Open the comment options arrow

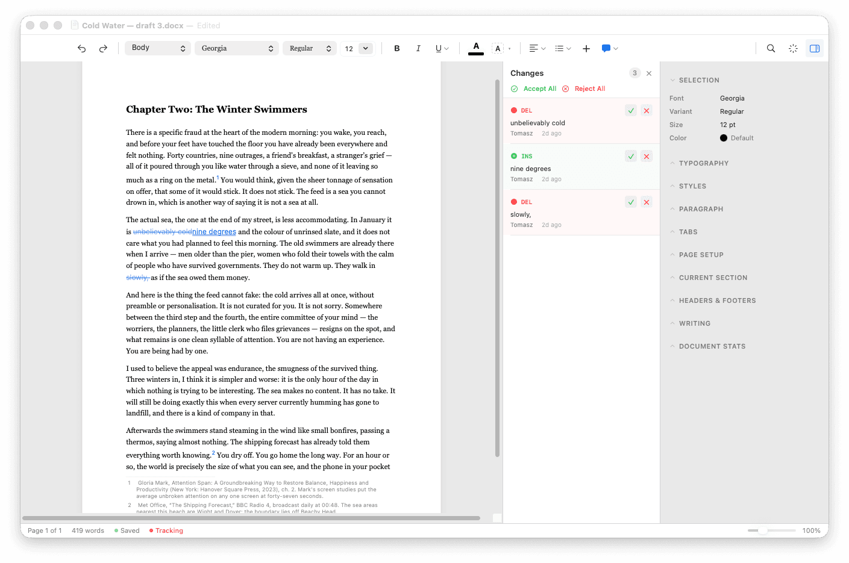(x=616, y=49)
